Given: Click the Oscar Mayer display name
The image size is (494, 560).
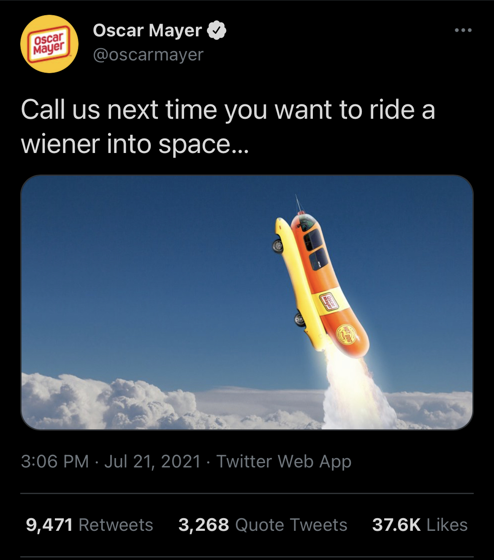Looking at the screenshot, I should tap(147, 30).
